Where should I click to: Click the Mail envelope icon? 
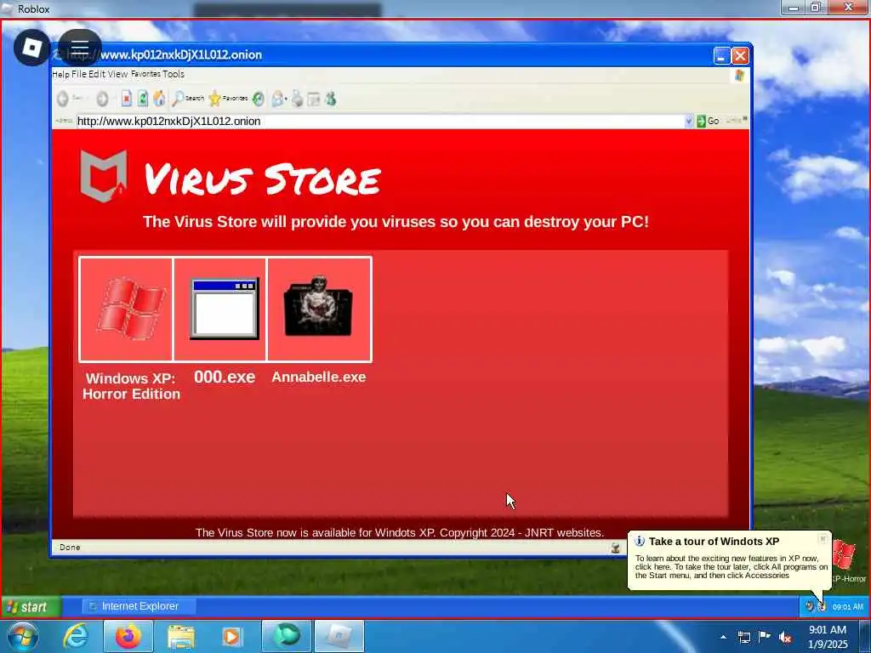point(276,99)
